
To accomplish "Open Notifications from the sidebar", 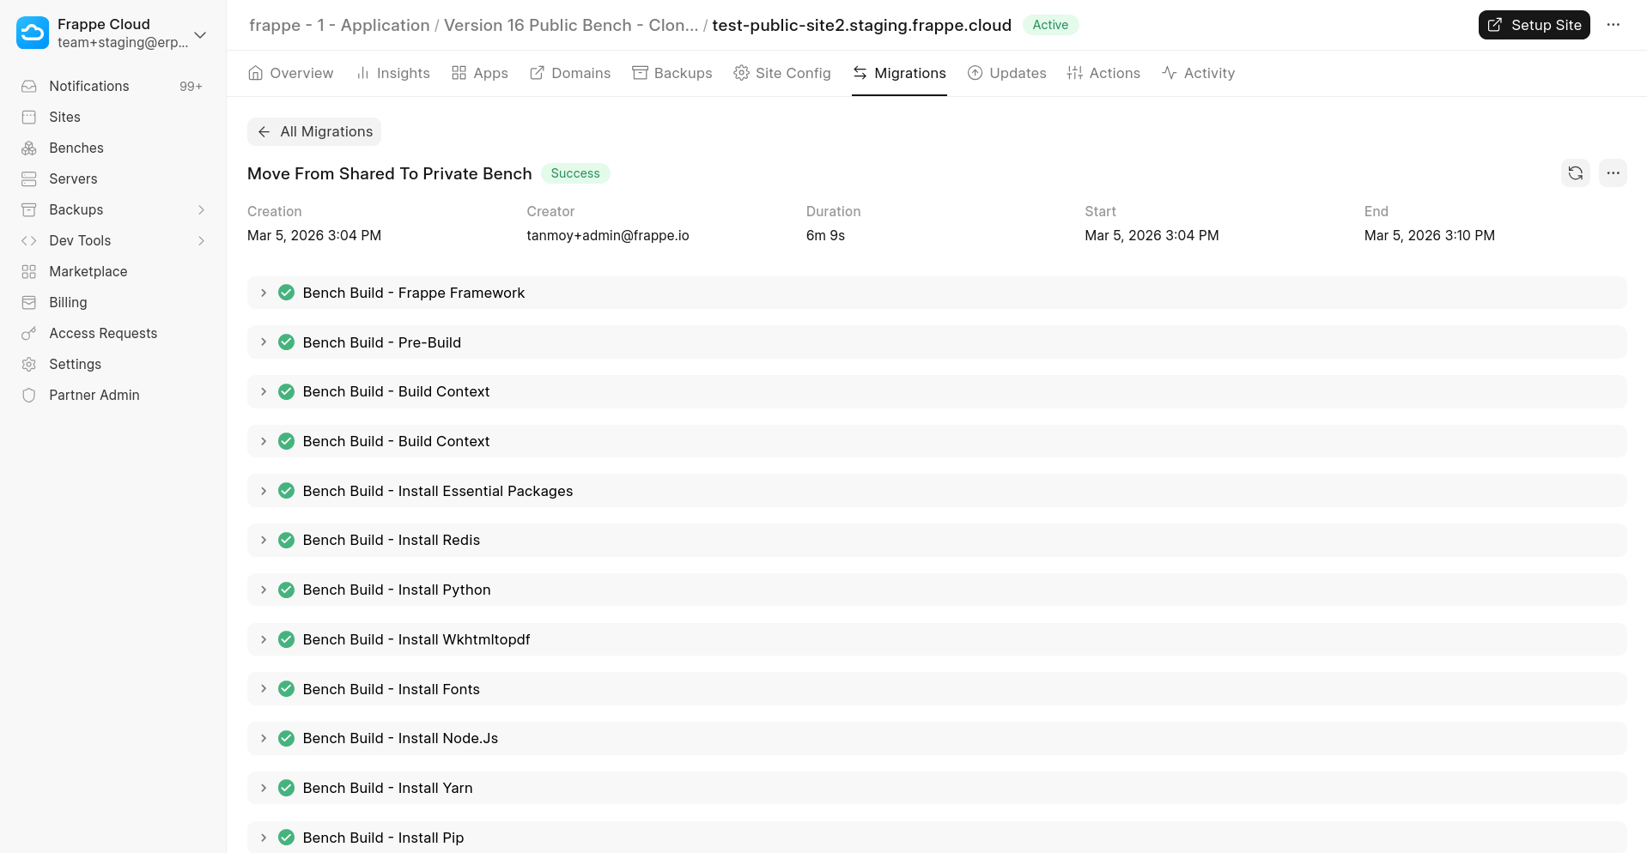I will tap(89, 86).
